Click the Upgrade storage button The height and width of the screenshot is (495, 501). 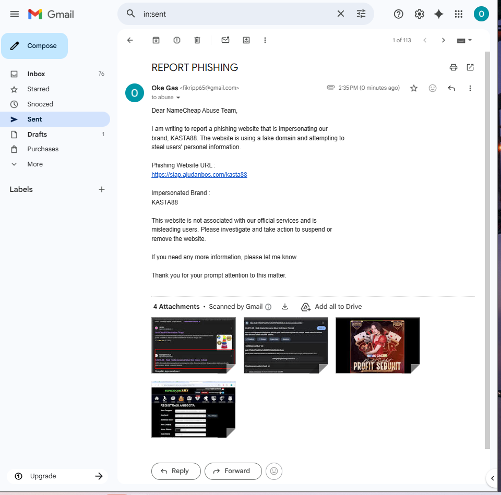click(x=57, y=476)
